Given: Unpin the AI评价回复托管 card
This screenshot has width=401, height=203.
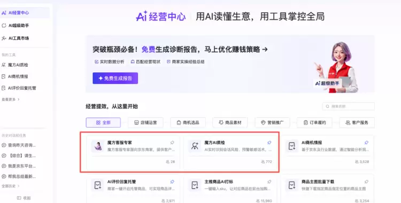Looking at the screenshot, I should [172, 182].
